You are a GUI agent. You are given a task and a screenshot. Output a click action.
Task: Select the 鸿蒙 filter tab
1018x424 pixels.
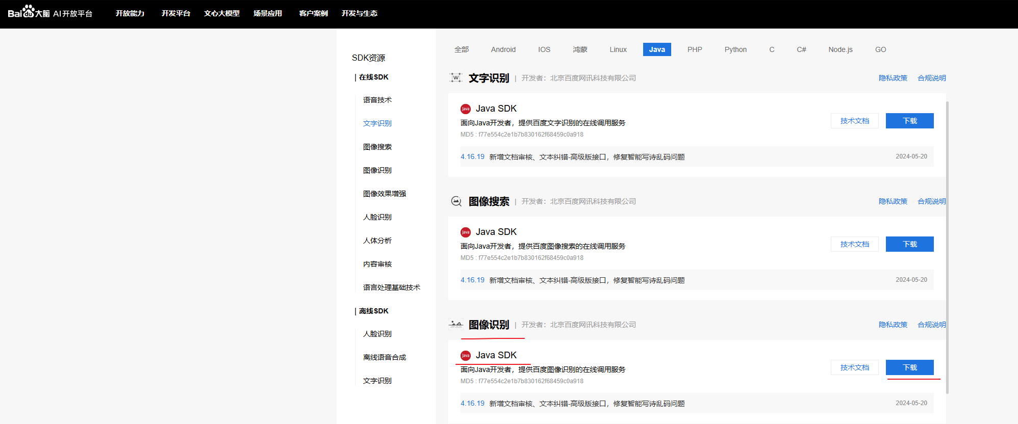[580, 49]
